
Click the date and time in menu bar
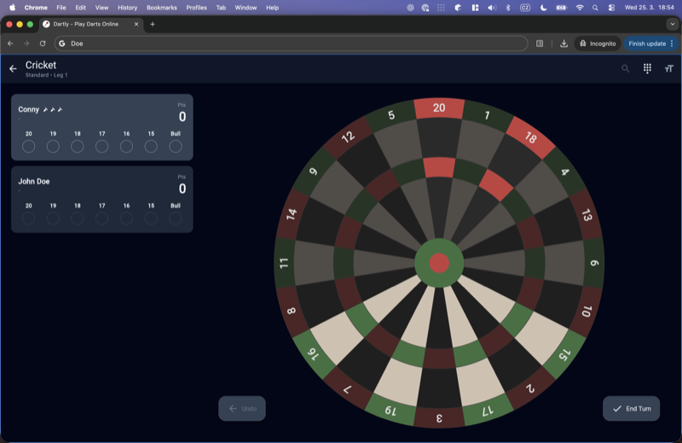[650, 8]
